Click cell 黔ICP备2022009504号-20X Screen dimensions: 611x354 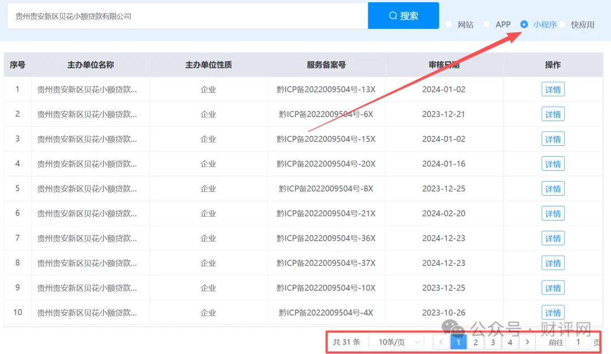click(x=326, y=164)
